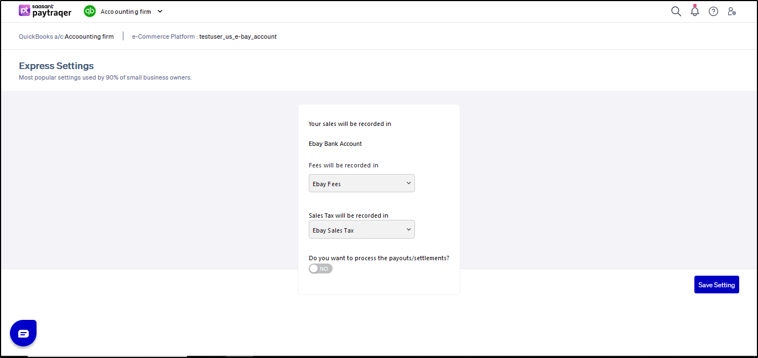Open the Ebay Fees dropdown

[361, 183]
